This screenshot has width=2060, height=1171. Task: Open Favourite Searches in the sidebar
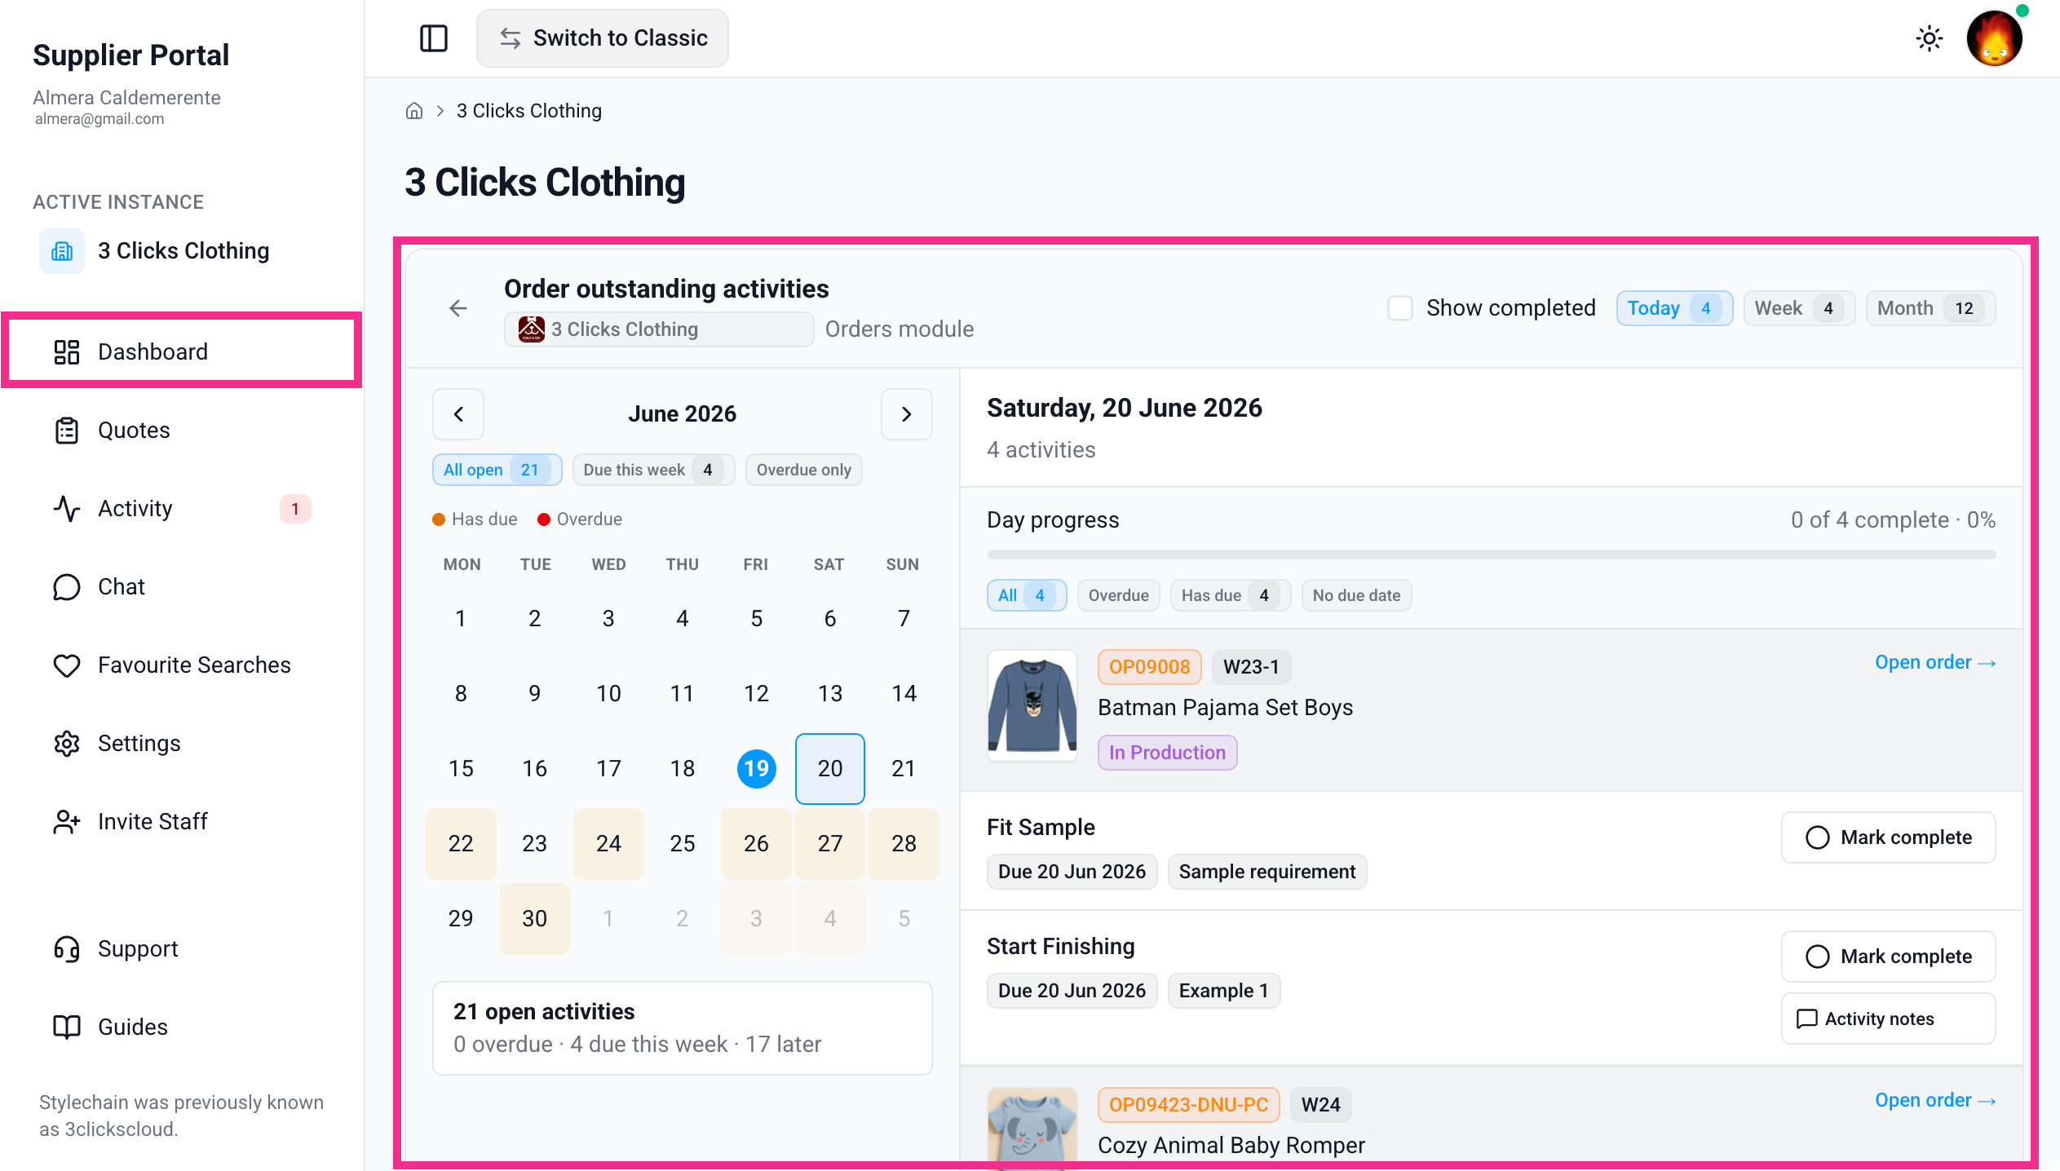point(181,665)
